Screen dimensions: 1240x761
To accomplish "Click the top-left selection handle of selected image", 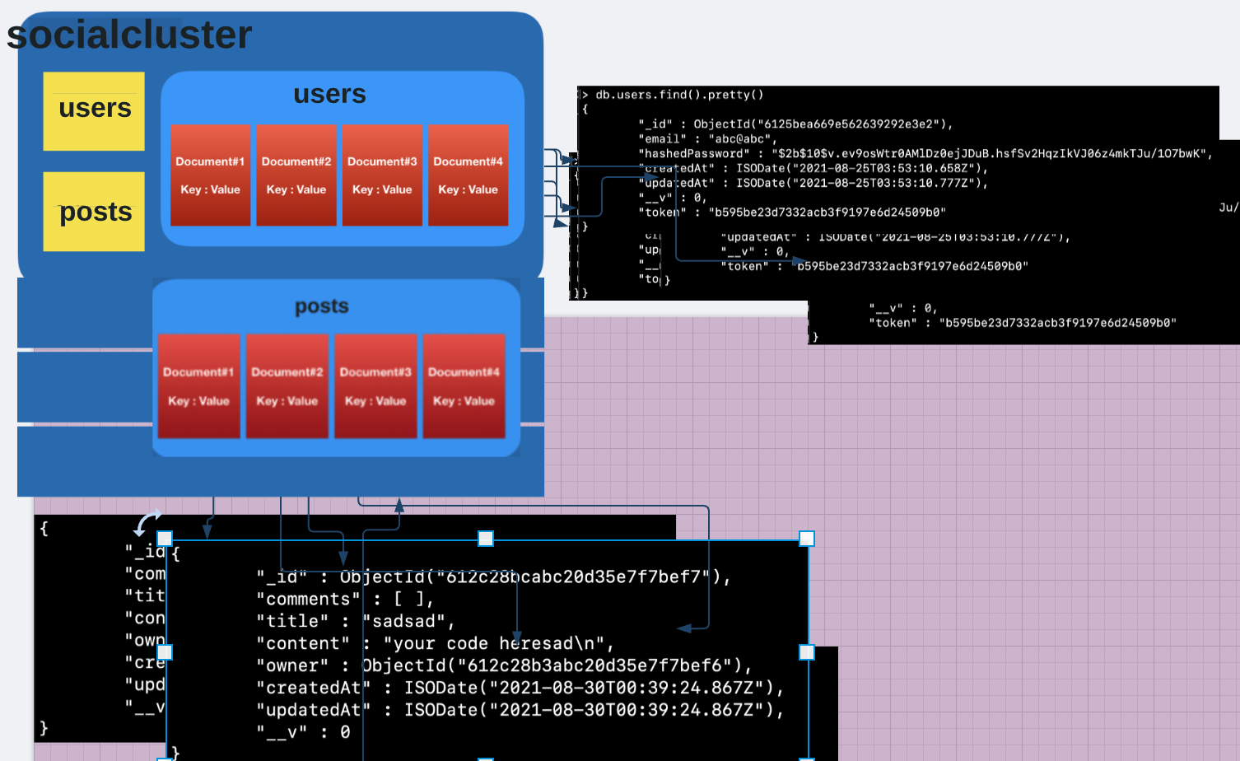I will click(x=165, y=539).
